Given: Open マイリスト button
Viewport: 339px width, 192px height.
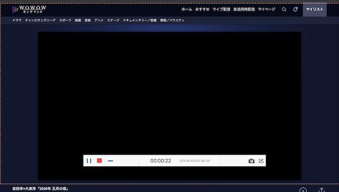Looking at the screenshot, I should pos(315,9).
